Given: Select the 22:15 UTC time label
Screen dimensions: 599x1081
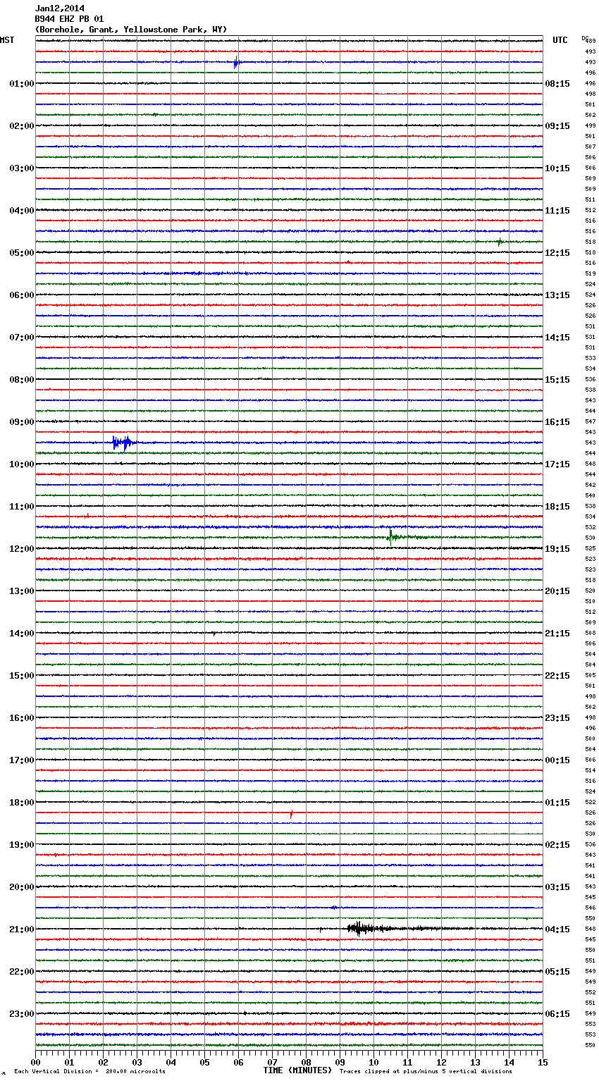Looking at the screenshot, I should (557, 676).
